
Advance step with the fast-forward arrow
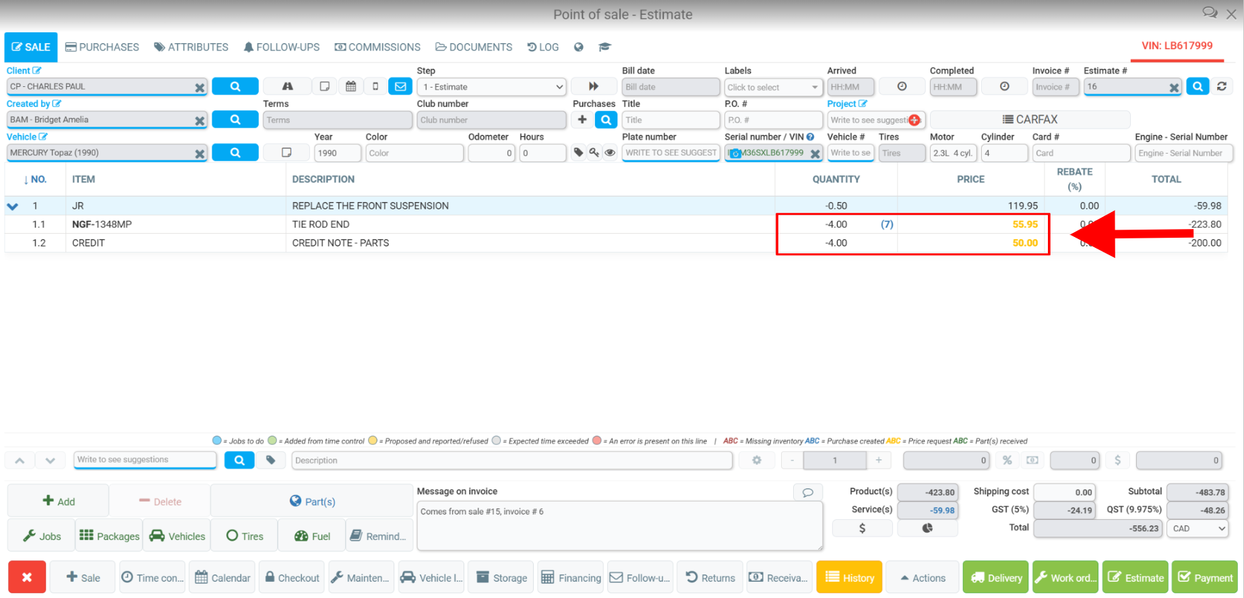[593, 86]
